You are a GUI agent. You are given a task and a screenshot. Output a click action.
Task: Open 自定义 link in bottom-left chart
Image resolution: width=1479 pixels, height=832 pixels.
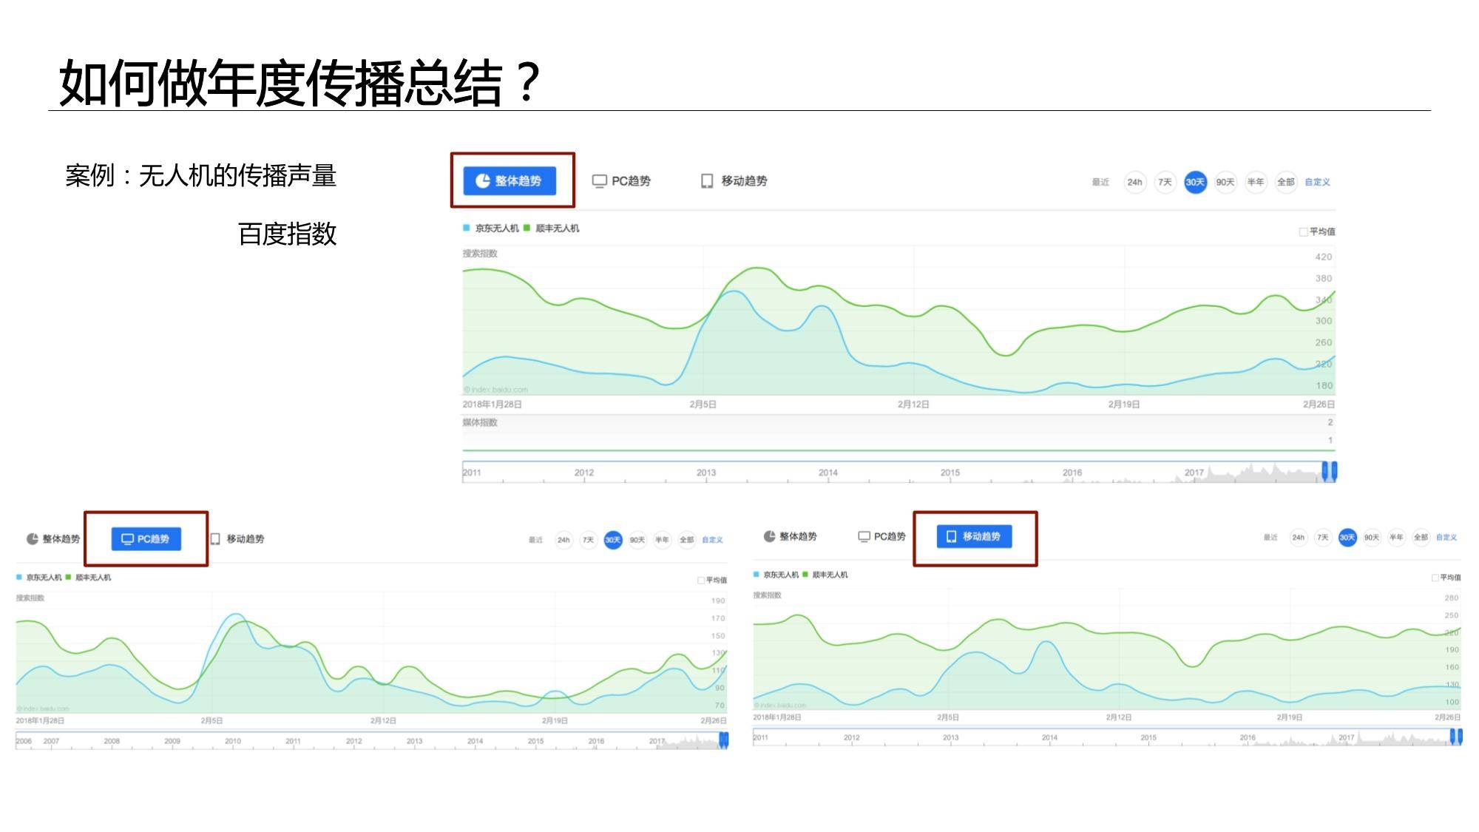(712, 540)
